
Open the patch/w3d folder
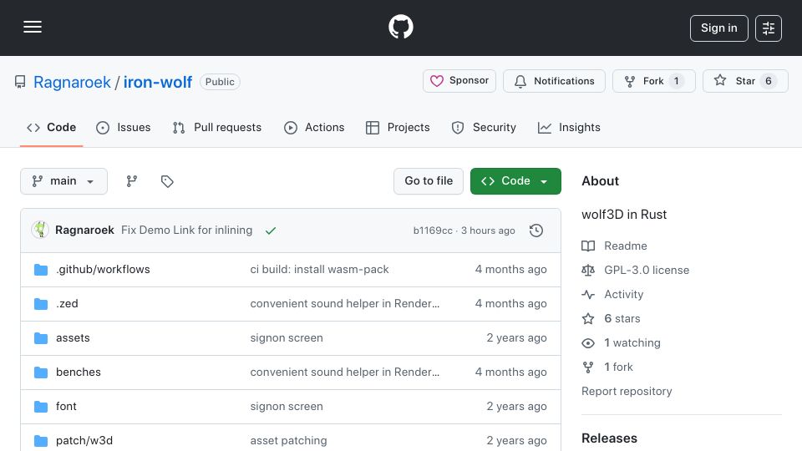(x=84, y=441)
